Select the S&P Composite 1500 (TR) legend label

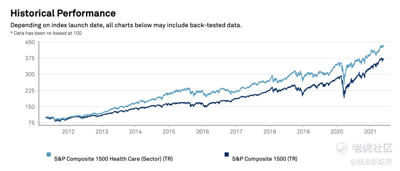click(x=265, y=159)
